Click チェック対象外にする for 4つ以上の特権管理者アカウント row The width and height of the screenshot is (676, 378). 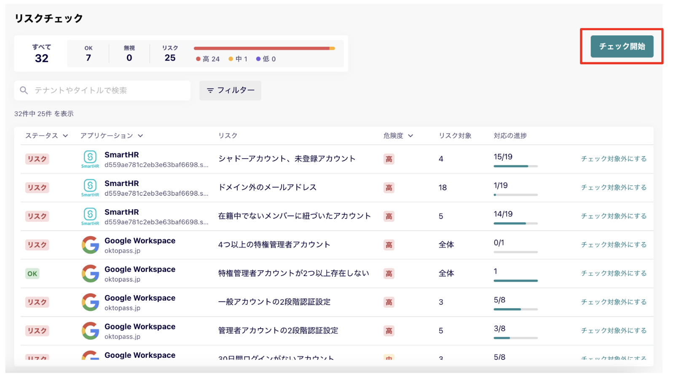614,245
